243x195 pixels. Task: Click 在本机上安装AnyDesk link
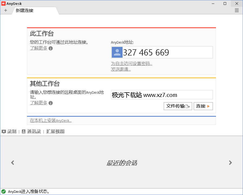(51, 120)
